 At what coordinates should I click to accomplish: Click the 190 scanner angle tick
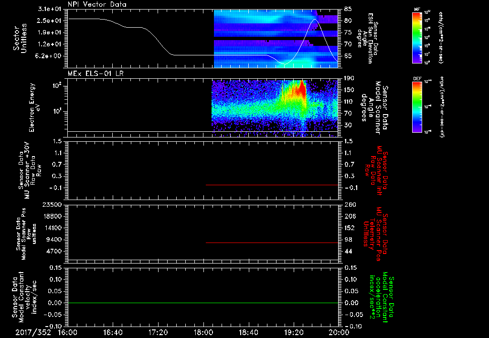pos(350,78)
